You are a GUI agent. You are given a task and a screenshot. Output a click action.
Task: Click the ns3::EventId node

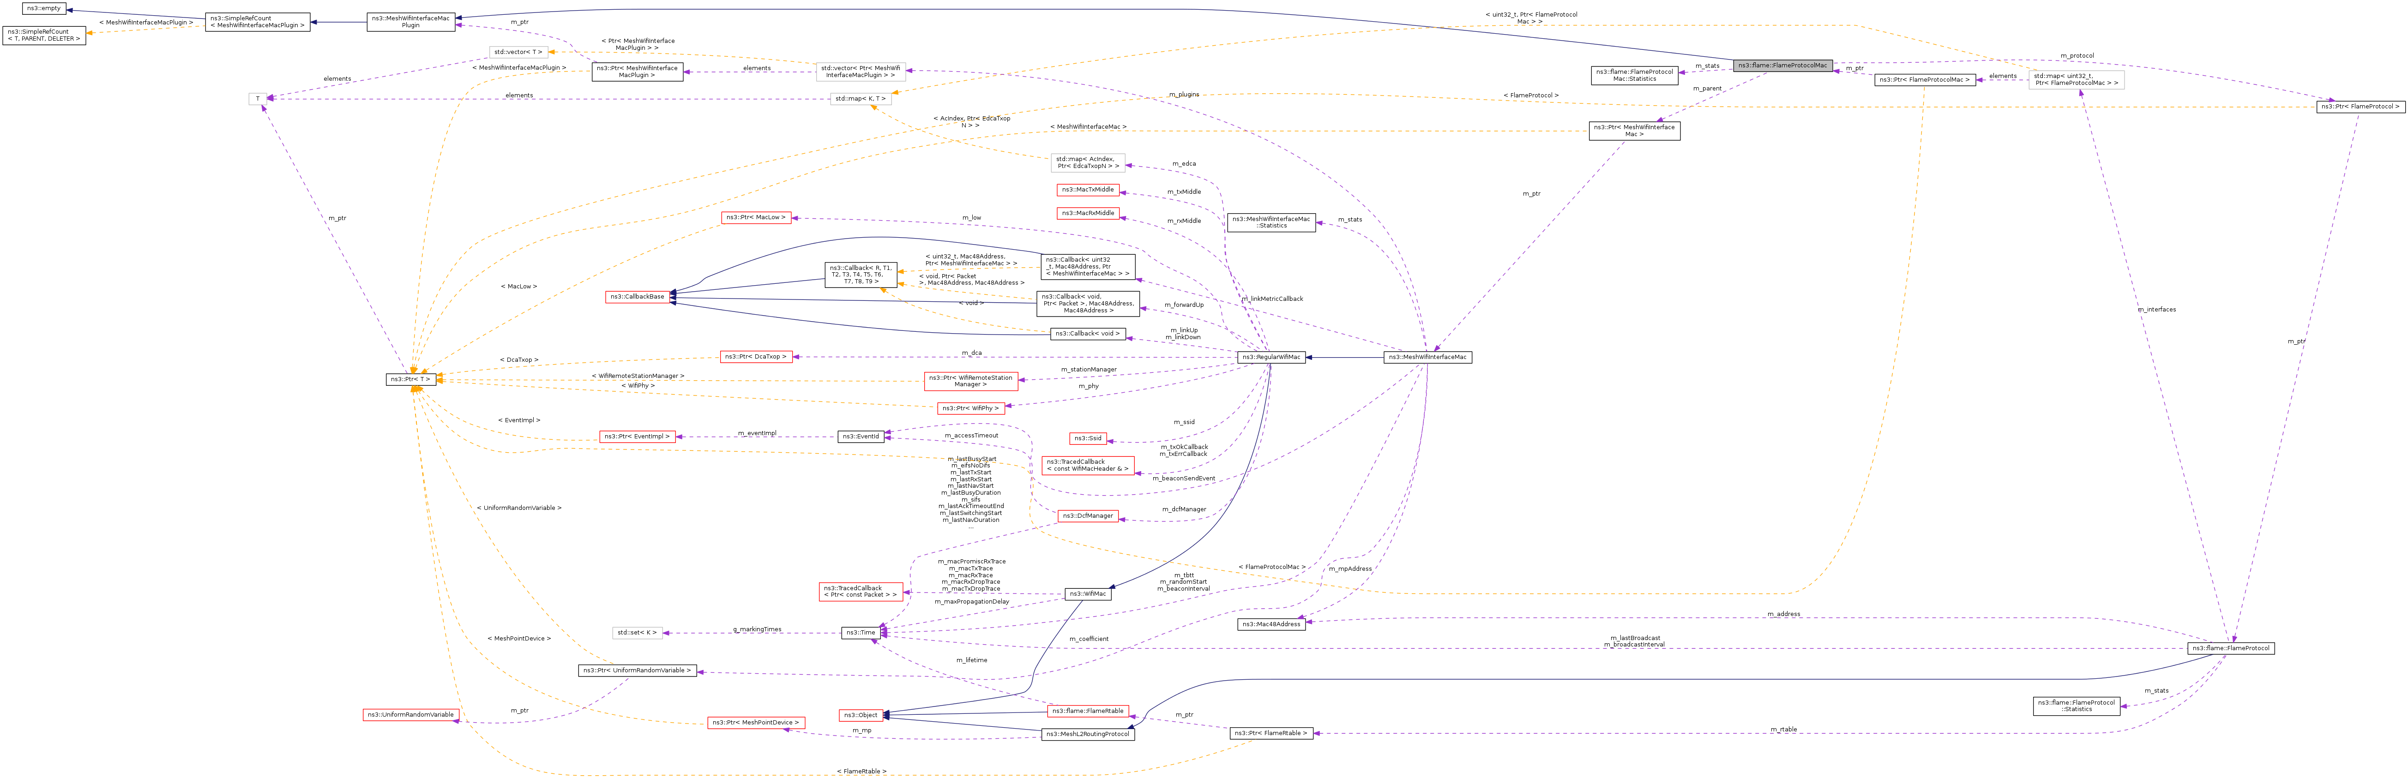(x=860, y=436)
